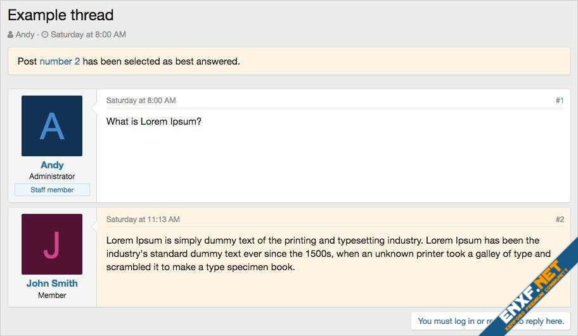The image size is (578, 336).
Task: Open the 'number 2' best answer link
Action: click(60, 61)
